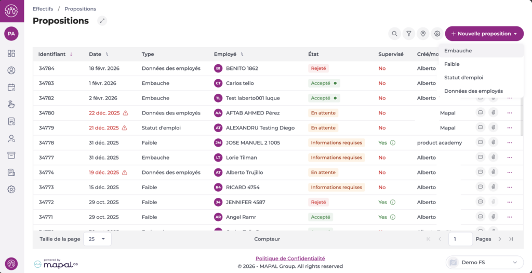Open the page size dropdown showing 25
This screenshot has height=273, width=532.
coord(97,239)
